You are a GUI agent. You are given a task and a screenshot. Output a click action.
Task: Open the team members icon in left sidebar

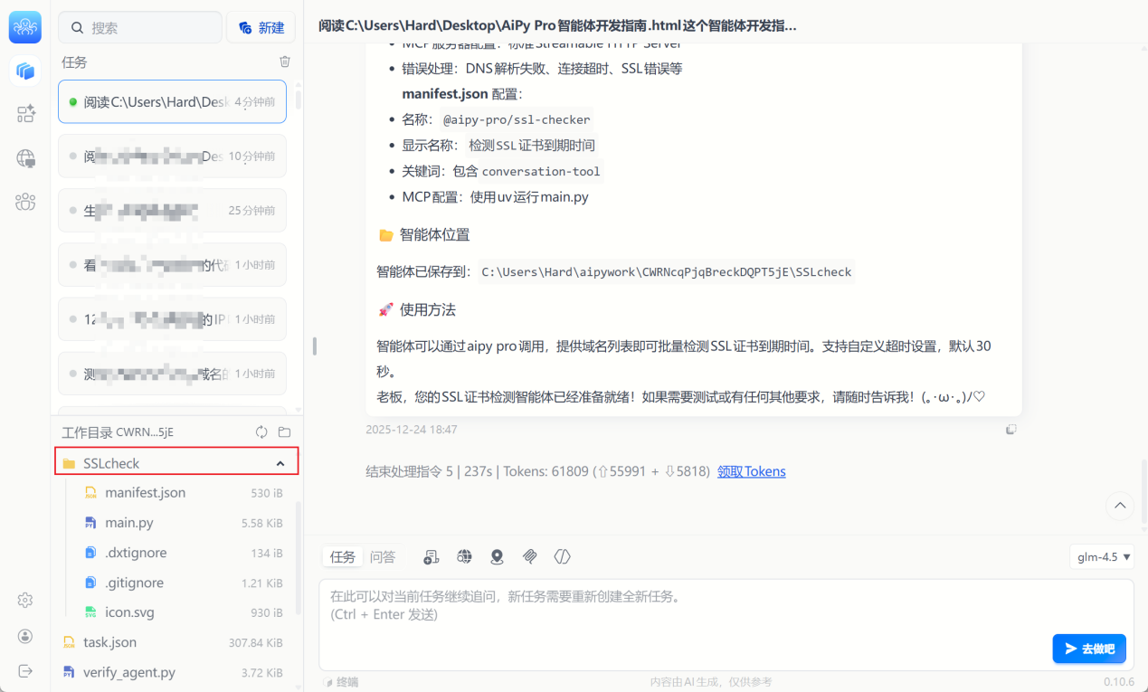(x=25, y=202)
